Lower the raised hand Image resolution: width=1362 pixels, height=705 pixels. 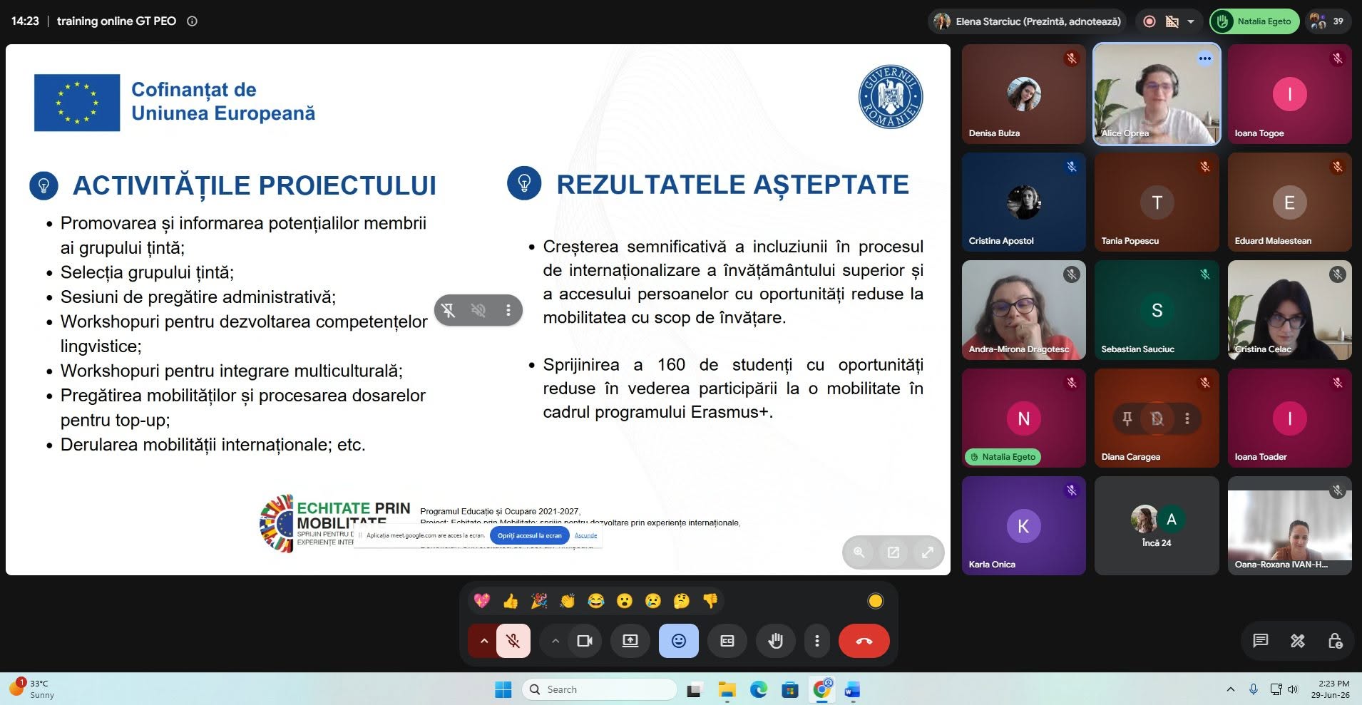pos(775,641)
